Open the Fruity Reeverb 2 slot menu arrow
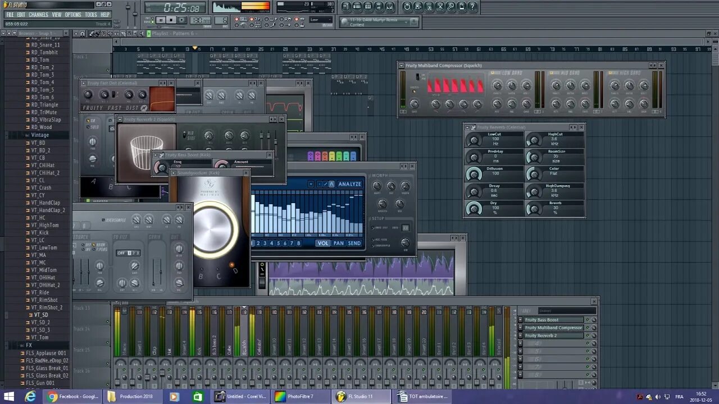 coord(520,336)
